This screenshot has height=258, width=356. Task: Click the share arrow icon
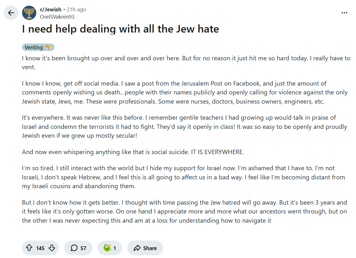[x=137, y=248]
